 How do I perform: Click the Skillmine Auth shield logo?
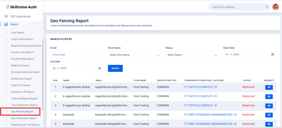pyautogui.click(x=7, y=7)
